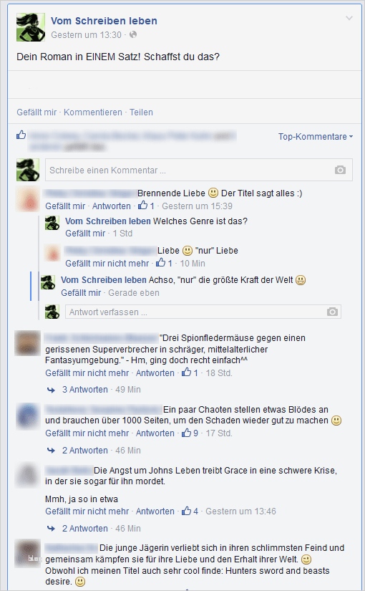Click like count thumb on Brennende Liebe comment
The width and height of the screenshot is (365, 591).
142,206
